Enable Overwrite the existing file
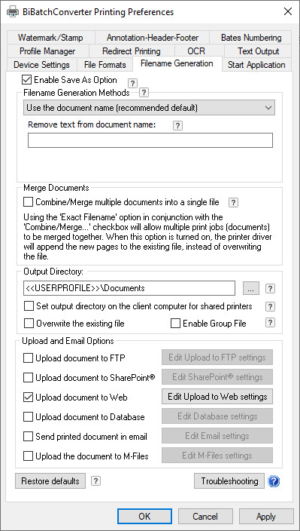The image size is (300, 531). pyautogui.click(x=29, y=324)
